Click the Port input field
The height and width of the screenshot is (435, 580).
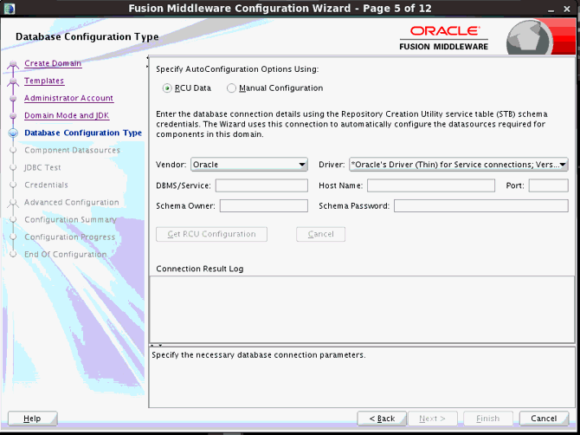coord(548,185)
